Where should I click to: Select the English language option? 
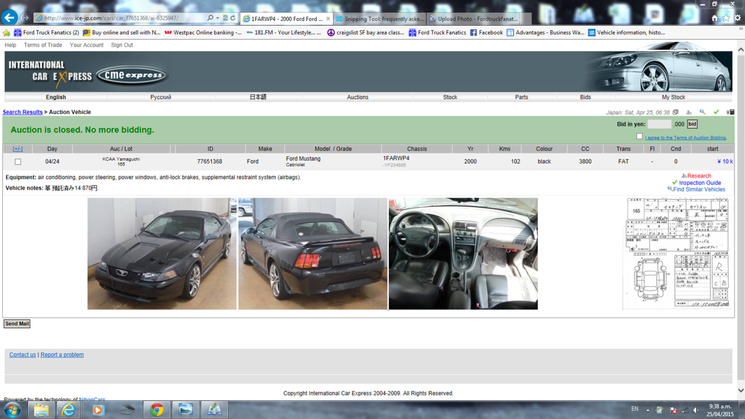point(56,97)
